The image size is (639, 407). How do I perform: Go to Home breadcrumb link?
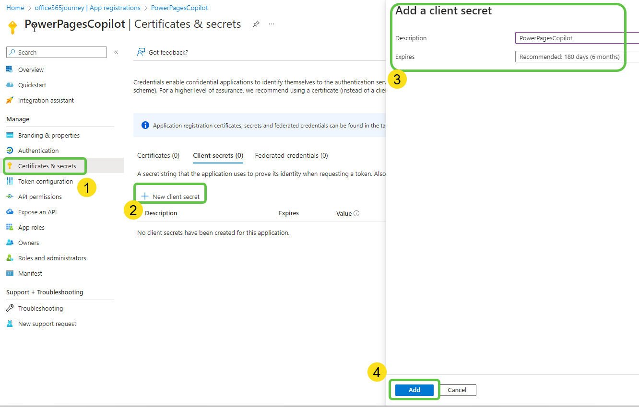point(15,8)
